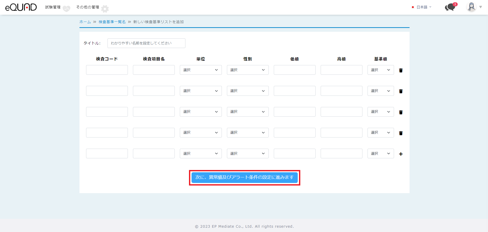Viewport: 488px width, 232px height.
Task: Focus the タイトル input field
Action: click(x=146, y=43)
